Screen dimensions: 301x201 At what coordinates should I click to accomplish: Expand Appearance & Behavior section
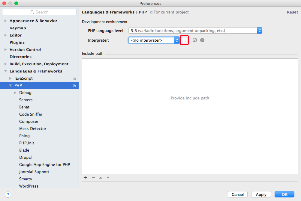[x=6, y=21]
